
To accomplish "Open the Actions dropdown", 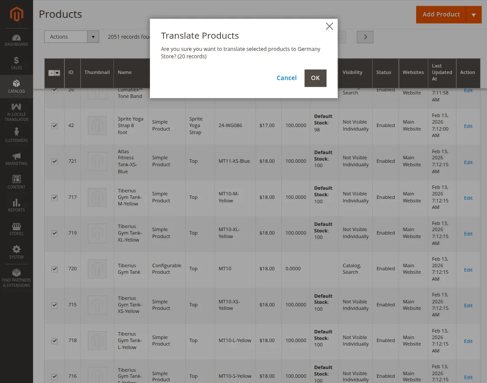I will click(x=72, y=37).
